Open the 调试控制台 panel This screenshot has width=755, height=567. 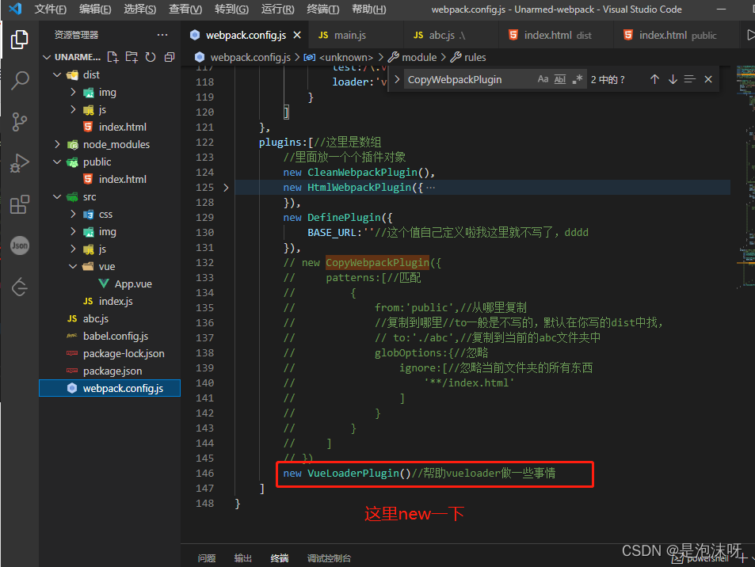(x=328, y=557)
